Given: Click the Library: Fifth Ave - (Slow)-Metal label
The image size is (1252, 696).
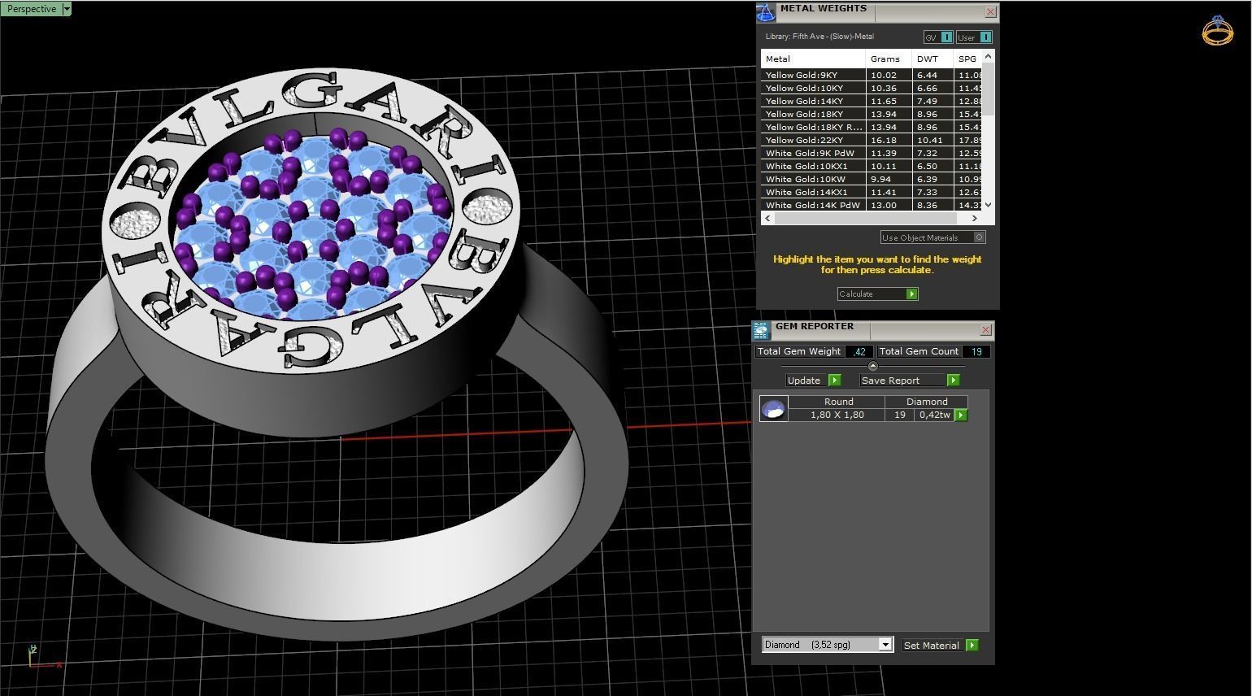Looking at the screenshot, I should tap(819, 37).
